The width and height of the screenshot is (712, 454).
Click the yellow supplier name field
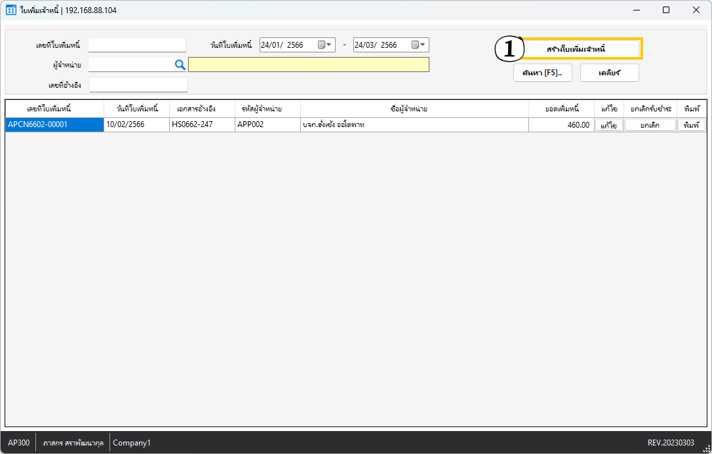(308, 64)
